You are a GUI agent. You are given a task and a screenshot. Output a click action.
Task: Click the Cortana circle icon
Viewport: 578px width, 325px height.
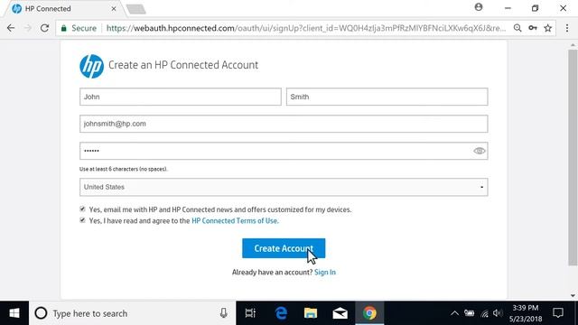tap(41, 313)
